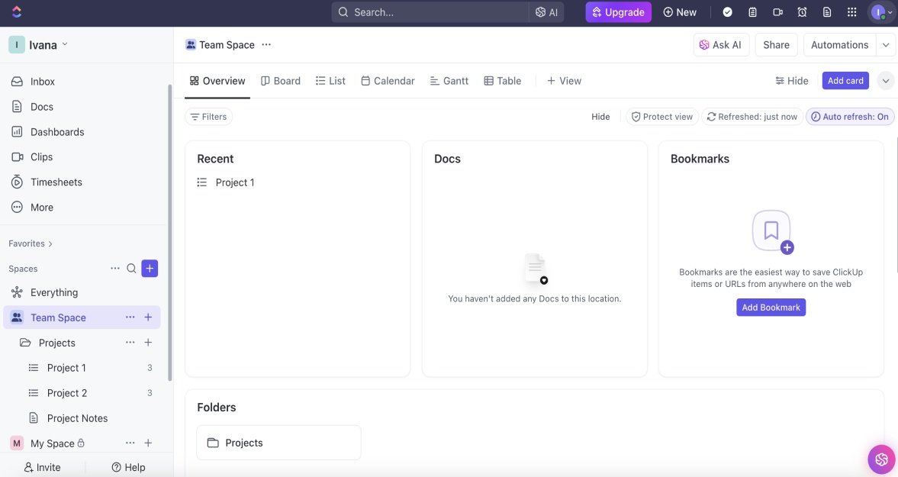Switch to the Gantt tab
The image size is (898, 477).
click(x=449, y=81)
